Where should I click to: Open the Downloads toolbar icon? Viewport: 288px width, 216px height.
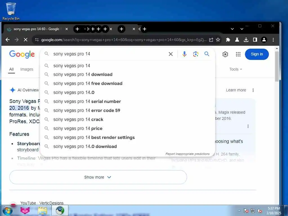(246, 40)
